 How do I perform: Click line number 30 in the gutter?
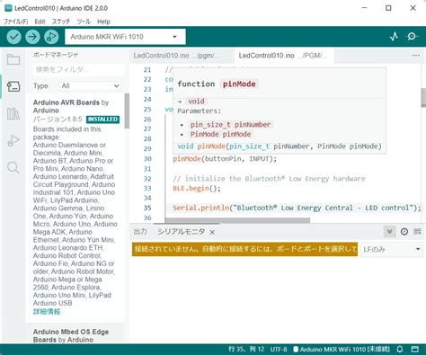click(x=147, y=159)
